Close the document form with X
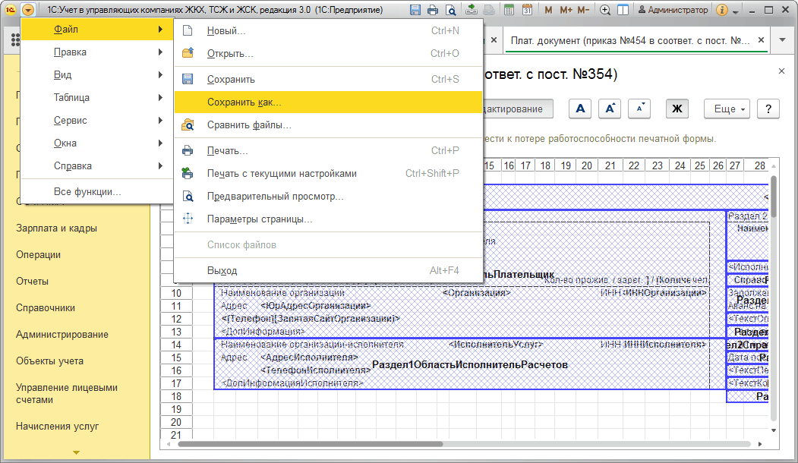The width and height of the screenshot is (798, 463). (x=782, y=71)
